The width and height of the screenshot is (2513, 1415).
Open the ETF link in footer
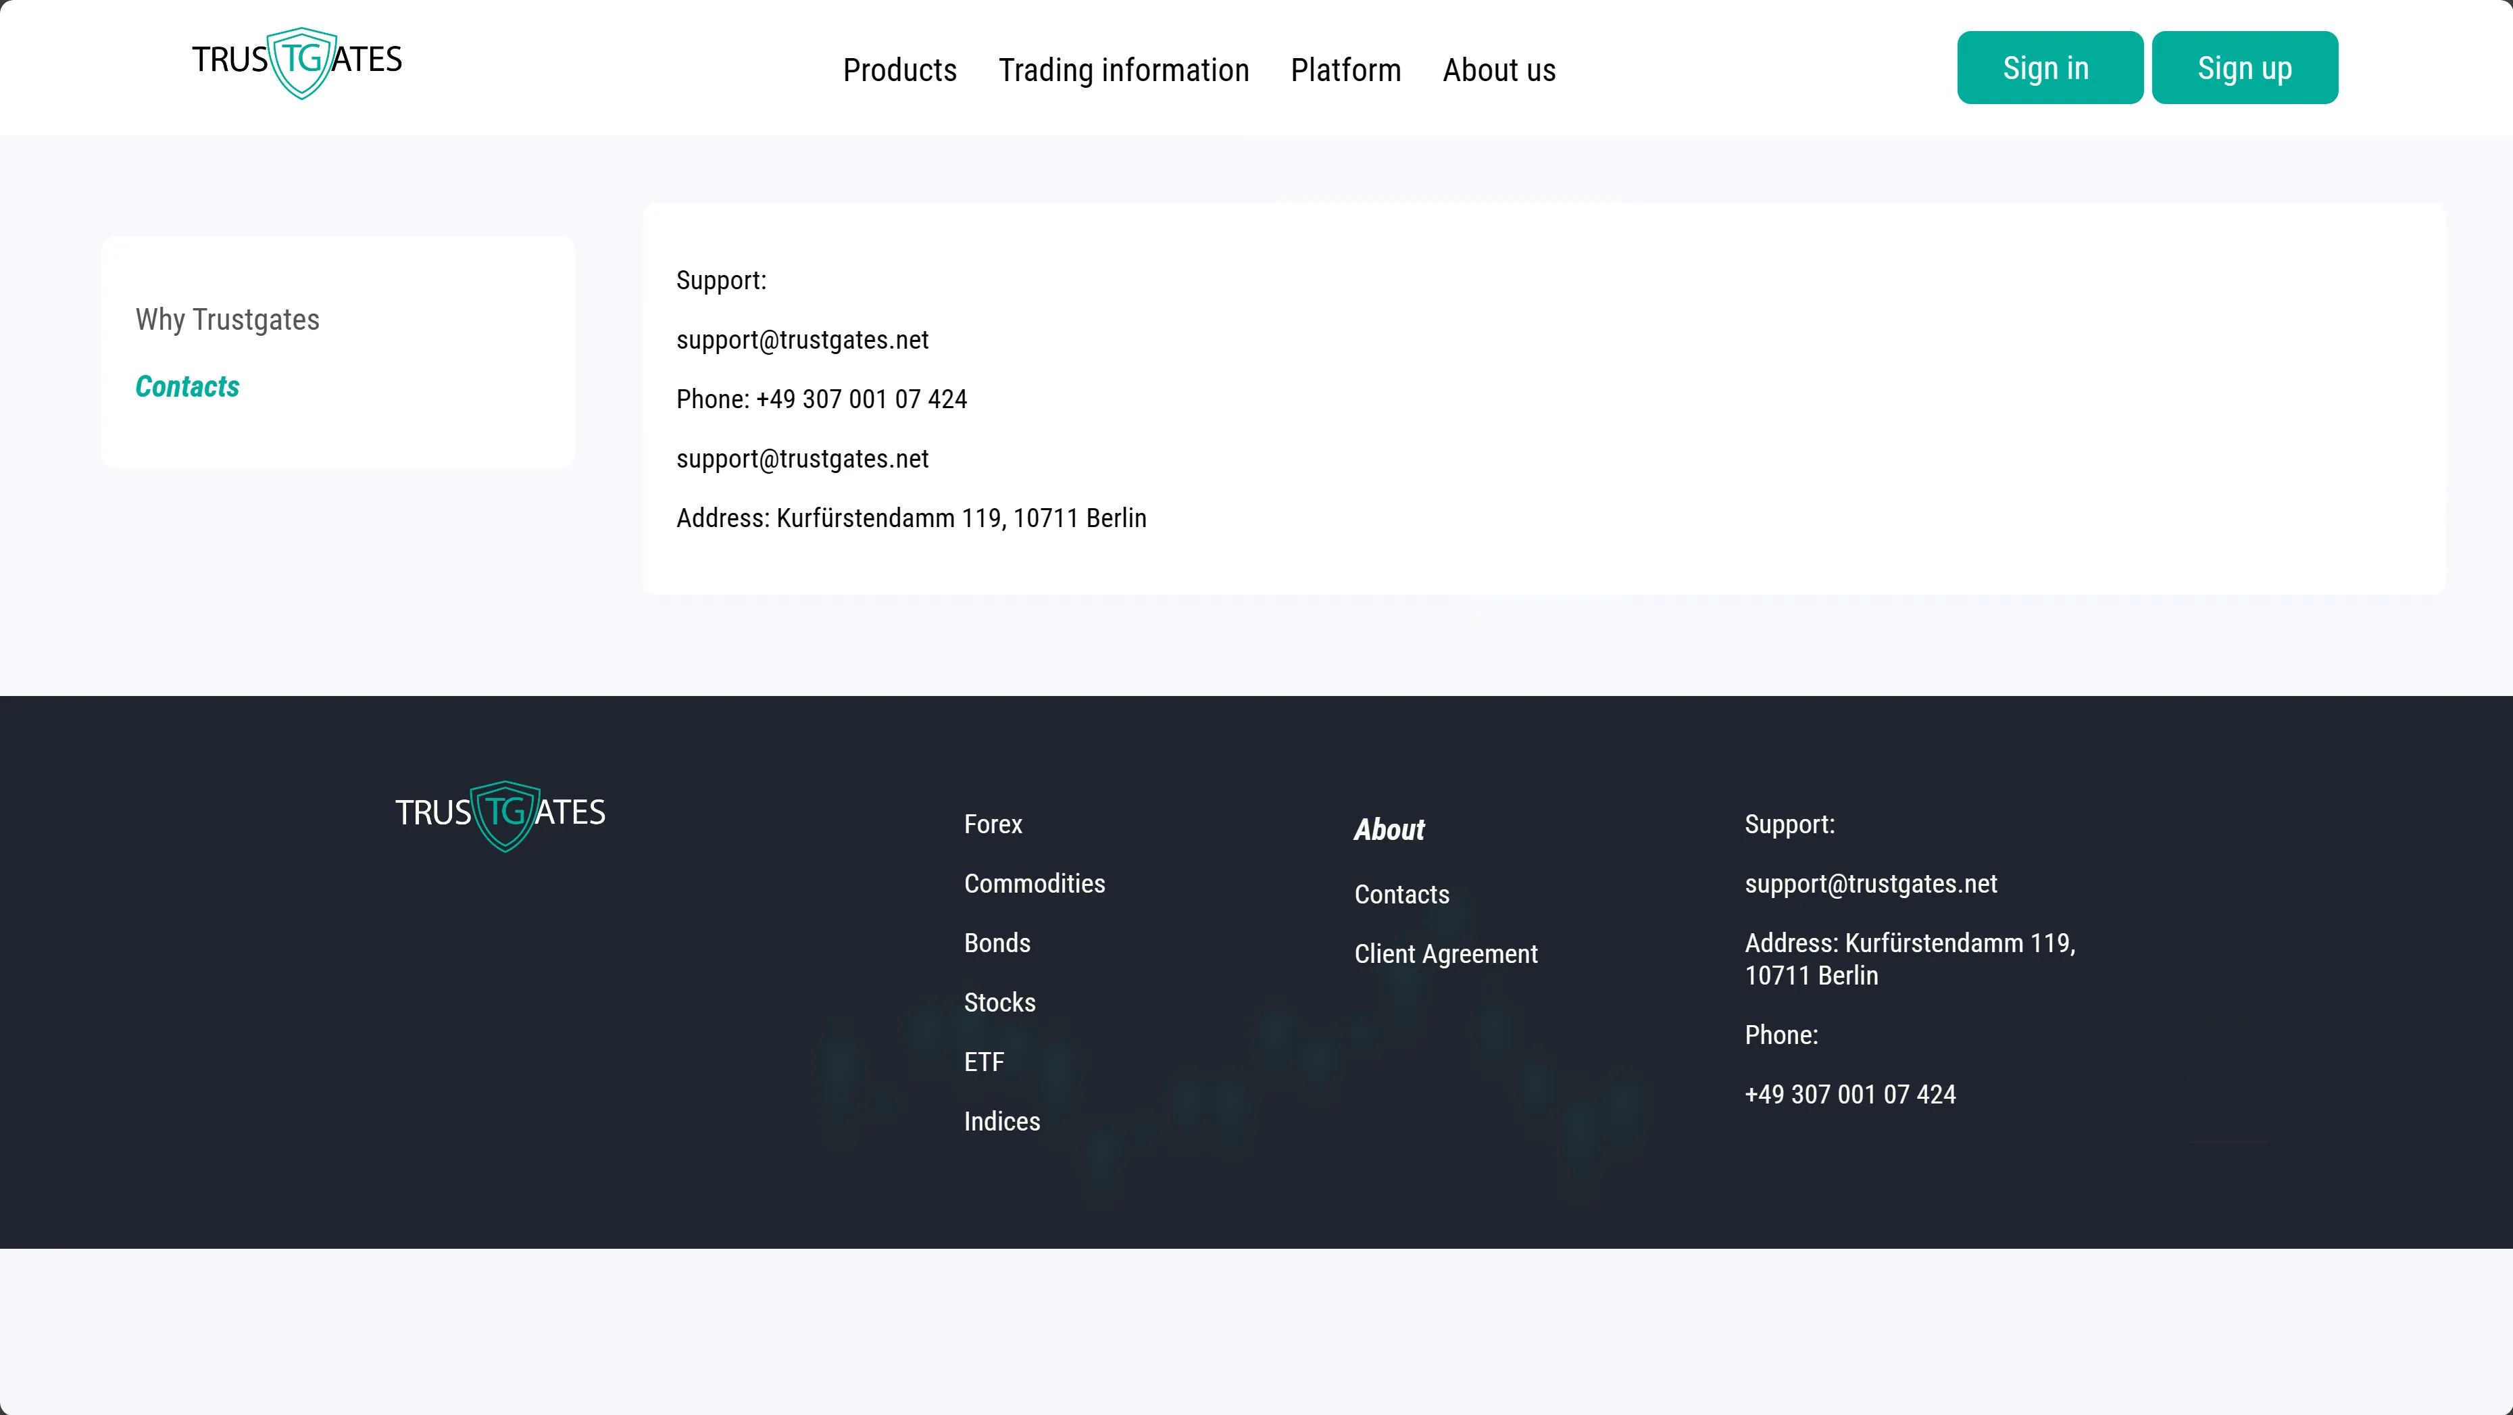pyautogui.click(x=983, y=1063)
